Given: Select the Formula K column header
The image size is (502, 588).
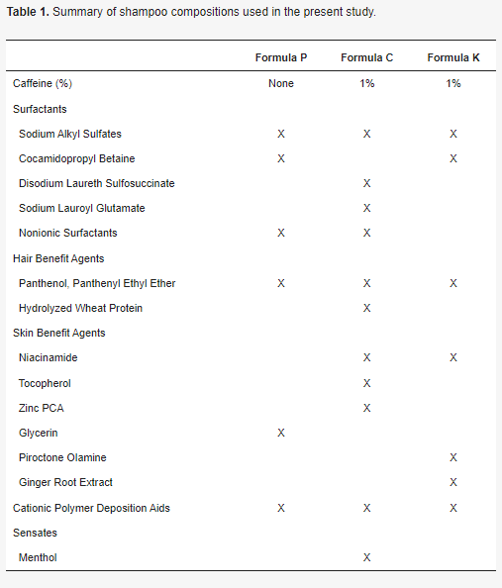Looking at the screenshot, I should pos(453,57).
